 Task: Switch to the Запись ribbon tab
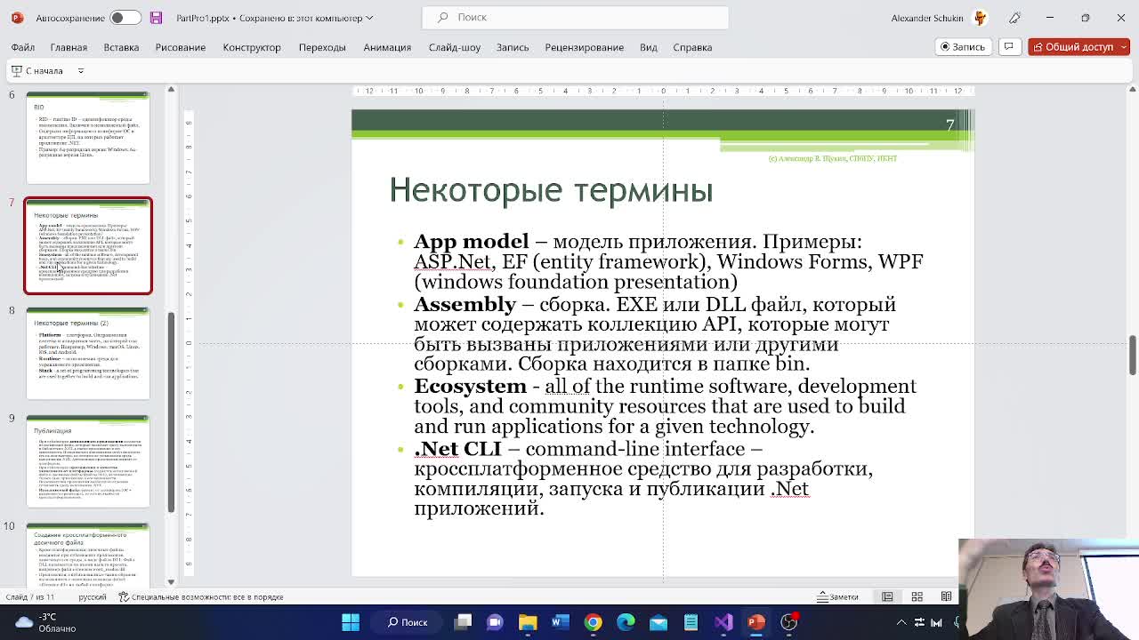point(513,47)
